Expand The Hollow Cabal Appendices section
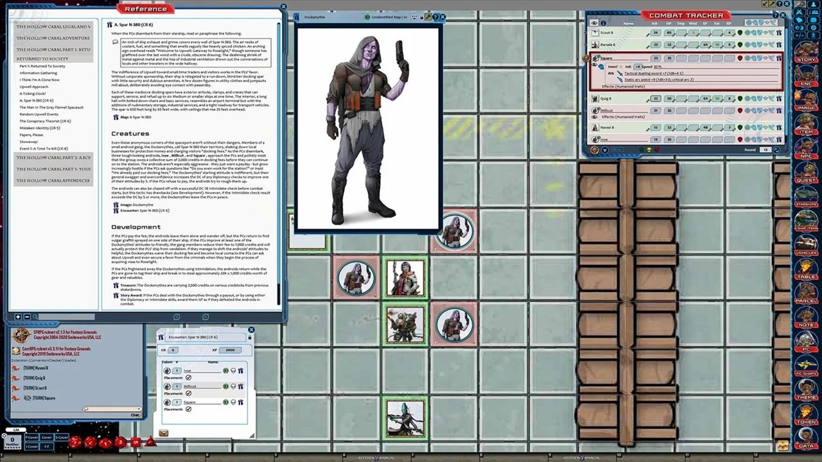Image resolution: width=822 pixels, height=462 pixels. click(x=53, y=181)
